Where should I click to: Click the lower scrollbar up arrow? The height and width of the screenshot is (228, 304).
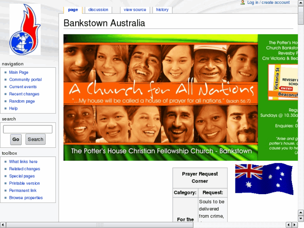point(301,213)
